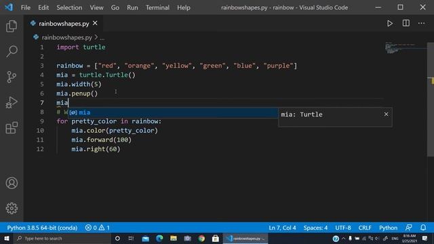Click the ENG language indicator

pyautogui.click(x=395, y=239)
